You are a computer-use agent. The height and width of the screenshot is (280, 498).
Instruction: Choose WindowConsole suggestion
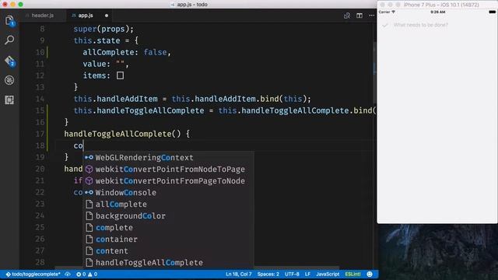coord(168,192)
